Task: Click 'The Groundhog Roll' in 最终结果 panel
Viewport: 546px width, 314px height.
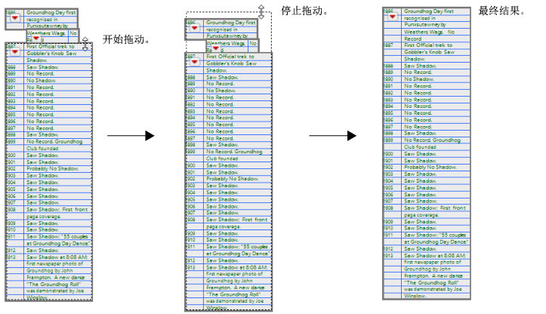Action: (x=431, y=282)
